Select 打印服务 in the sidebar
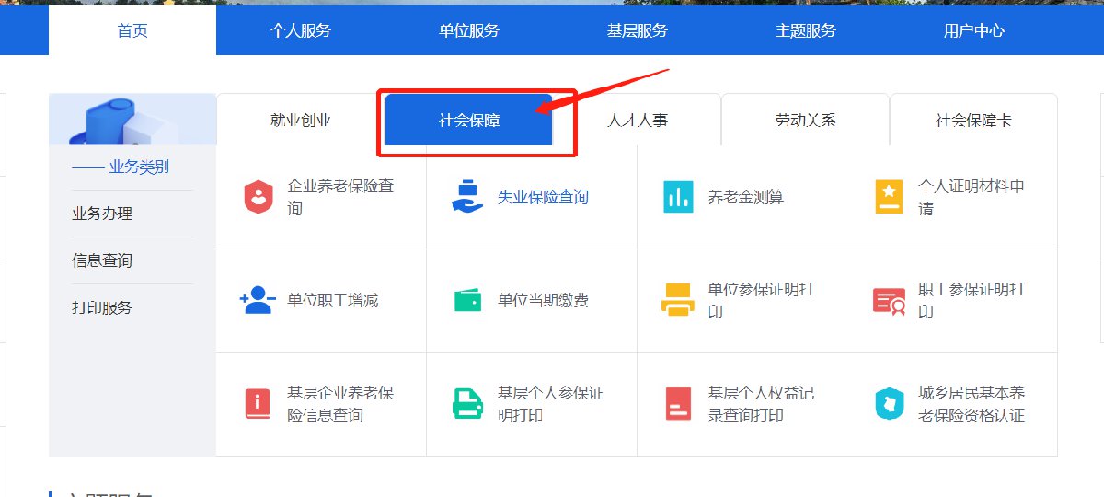The image size is (1104, 497). click(102, 307)
